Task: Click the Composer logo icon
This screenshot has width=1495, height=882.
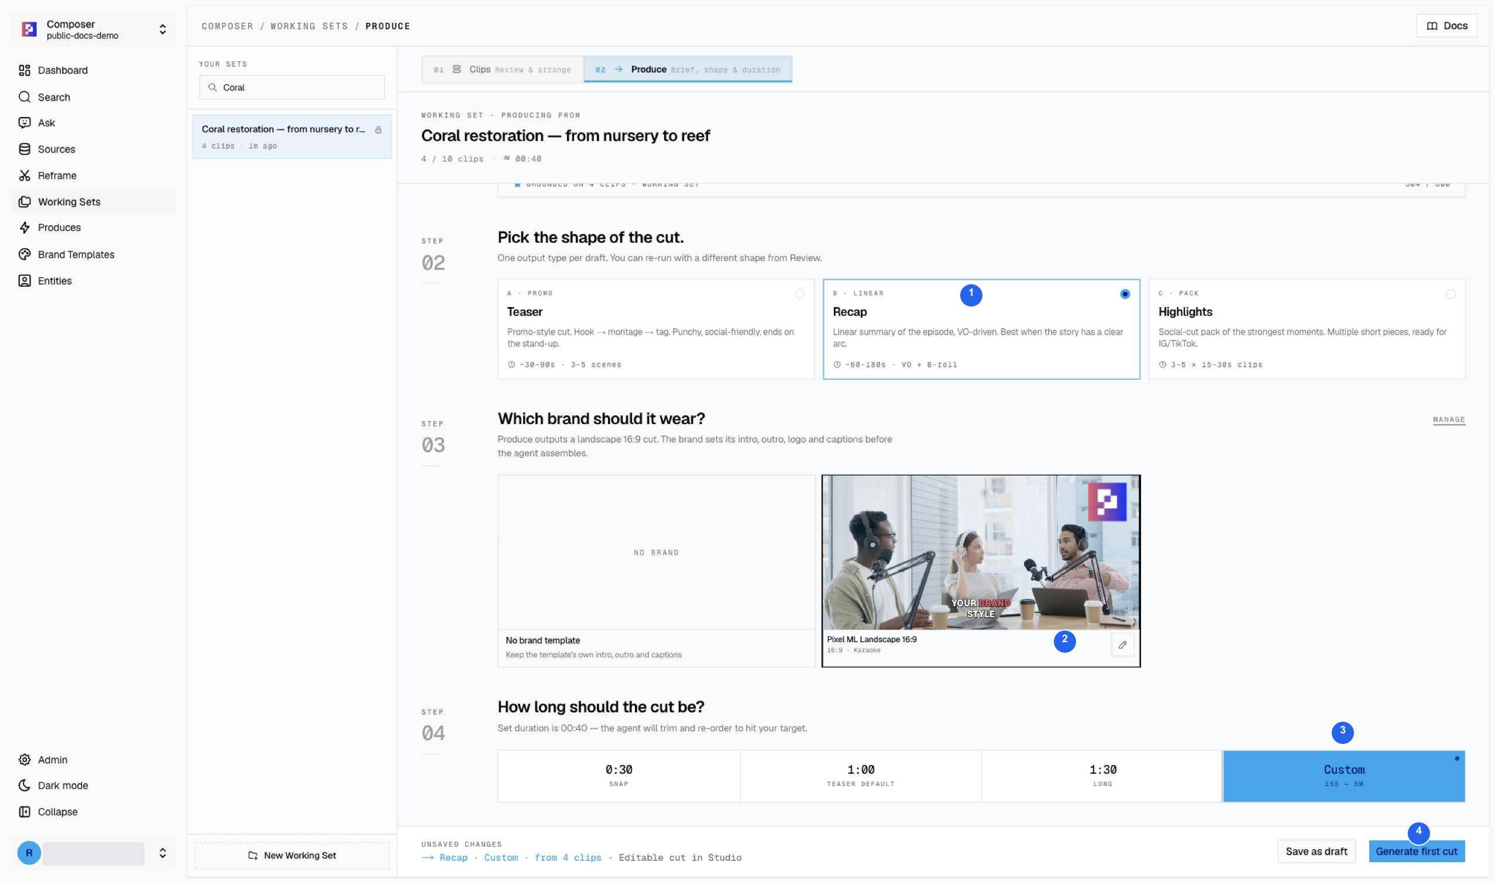Action: [29, 29]
